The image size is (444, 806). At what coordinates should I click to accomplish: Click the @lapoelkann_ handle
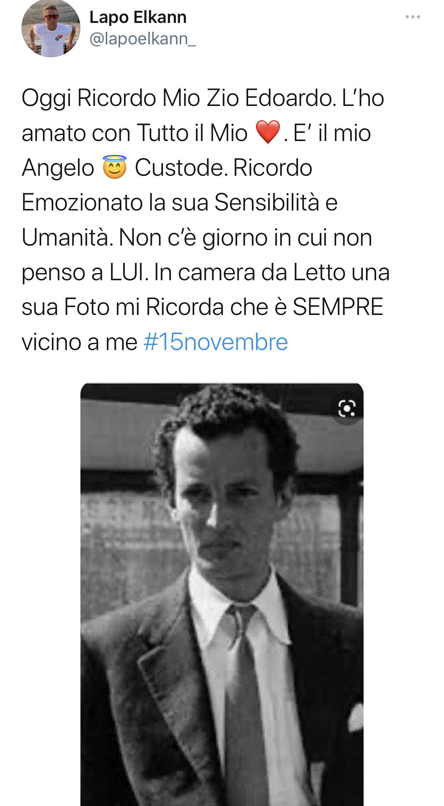[x=142, y=39]
